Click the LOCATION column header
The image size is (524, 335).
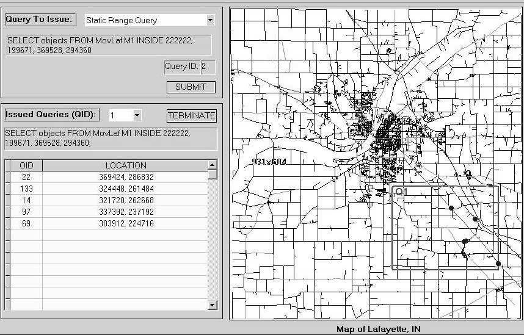[x=126, y=165]
